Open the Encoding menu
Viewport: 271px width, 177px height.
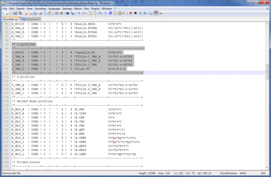tap(40, 8)
